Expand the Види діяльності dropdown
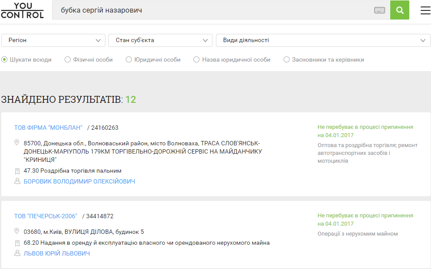The width and height of the screenshot is (431, 269). [x=323, y=40]
